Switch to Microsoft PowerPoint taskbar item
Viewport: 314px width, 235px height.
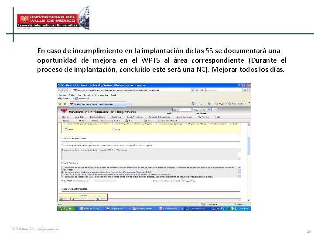point(144,208)
